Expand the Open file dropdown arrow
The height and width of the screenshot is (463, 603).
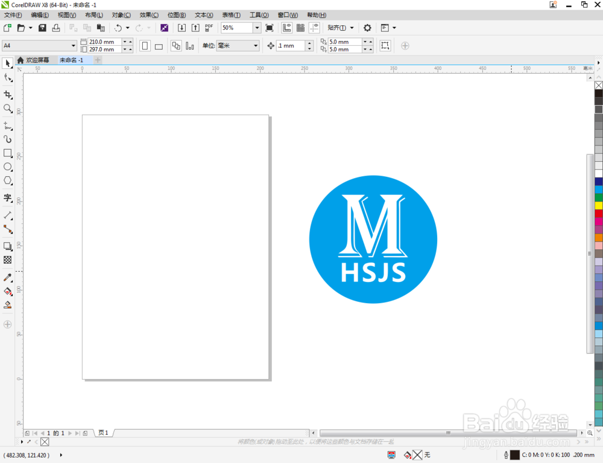click(x=30, y=28)
